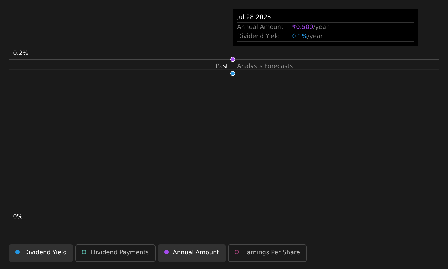Click the blue dot in Dividend Yield legend
The width and height of the screenshot is (448, 269).
point(17,252)
